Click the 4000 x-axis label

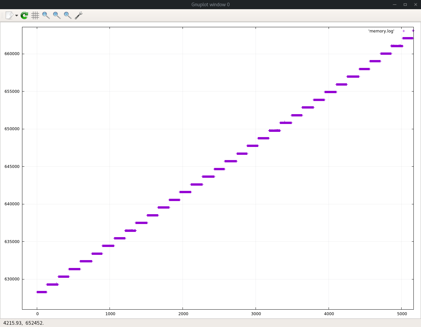click(329, 314)
